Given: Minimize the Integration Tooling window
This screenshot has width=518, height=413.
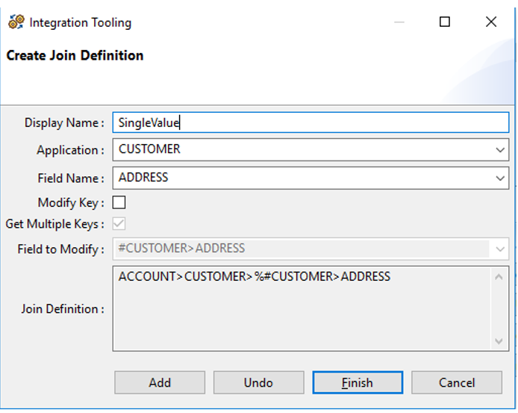Looking at the screenshot, I should tap(399, 22).
